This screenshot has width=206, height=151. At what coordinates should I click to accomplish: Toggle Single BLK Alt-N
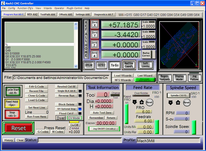coord(67,91)
